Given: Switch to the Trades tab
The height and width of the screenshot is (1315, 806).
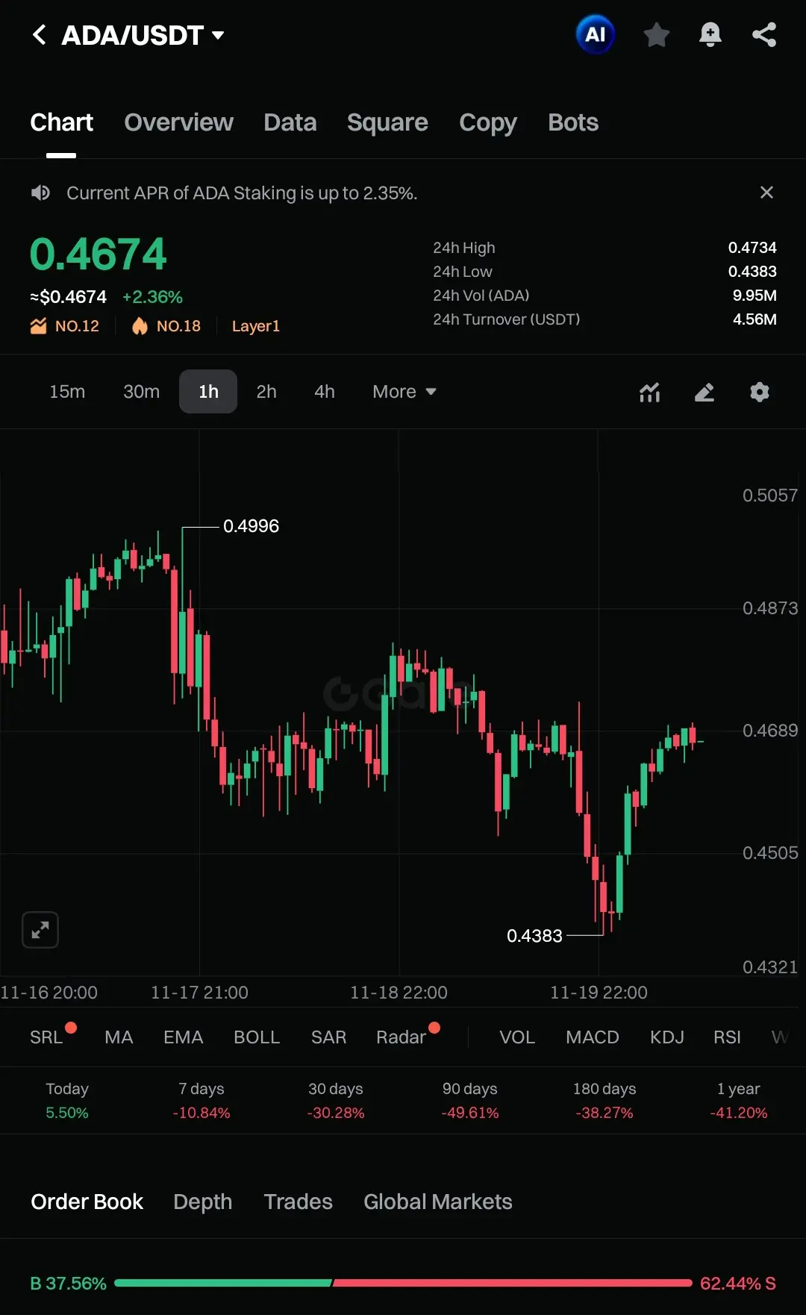Looking at the screenshot, I should [298, 1202].
